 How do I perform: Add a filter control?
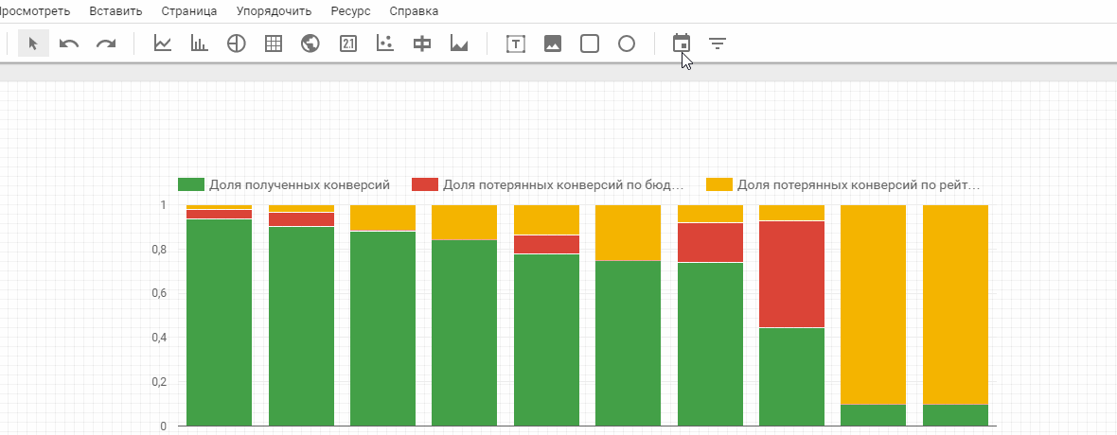(x=718, y=44)
